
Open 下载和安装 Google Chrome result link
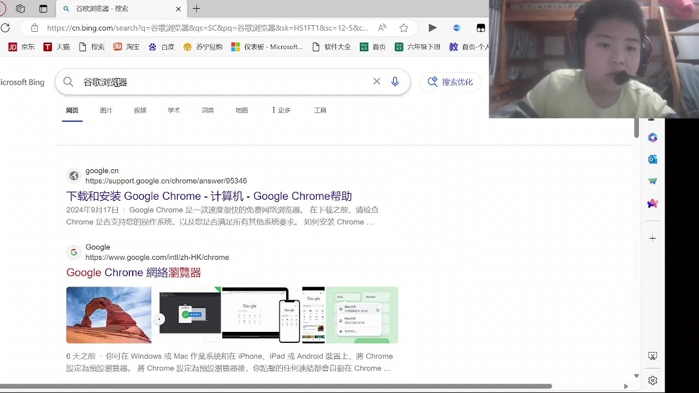(209, 196)
